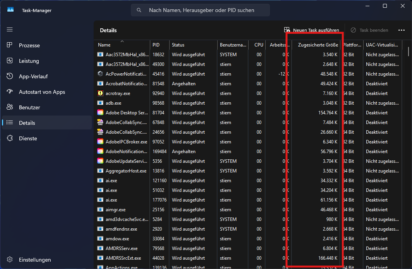Open the Benutzer page
The height and width of the screenshot is (269, 412).
pos(47,107)
